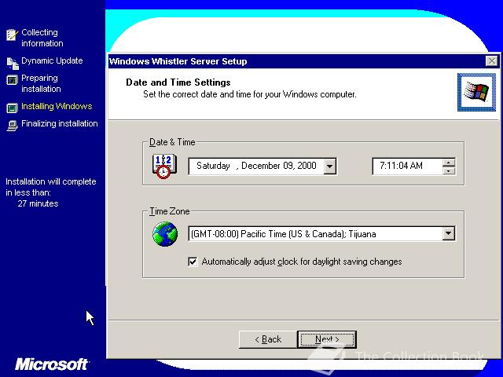
Task: Click the globe Time Zone icon
Action: 165,234
